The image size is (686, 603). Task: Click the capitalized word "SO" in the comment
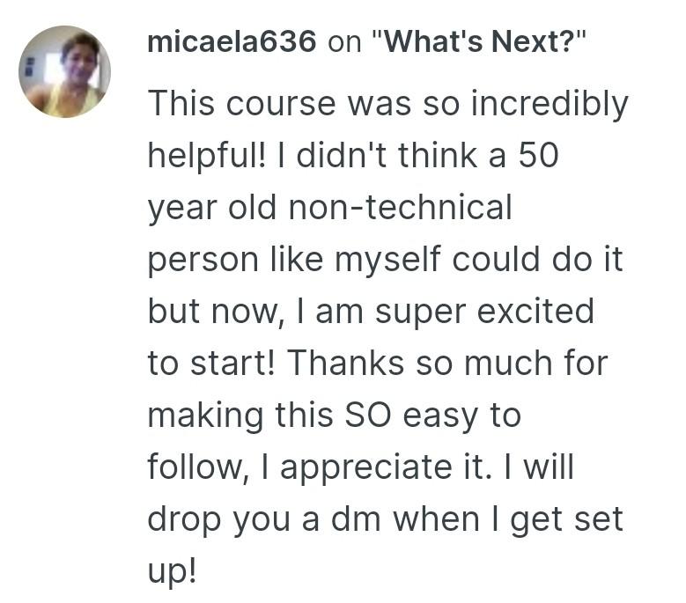tap(368, 415)
